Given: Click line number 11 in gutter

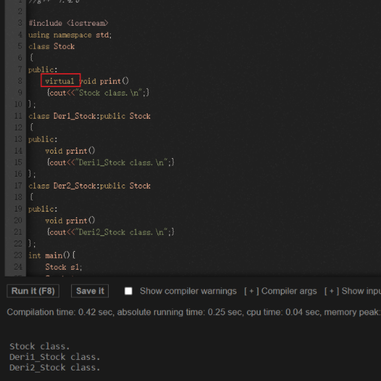Looking at the screenshot, I should click(18, 116).
